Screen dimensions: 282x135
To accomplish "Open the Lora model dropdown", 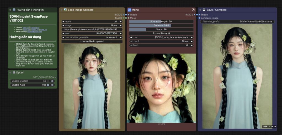I will click(161, 37).
